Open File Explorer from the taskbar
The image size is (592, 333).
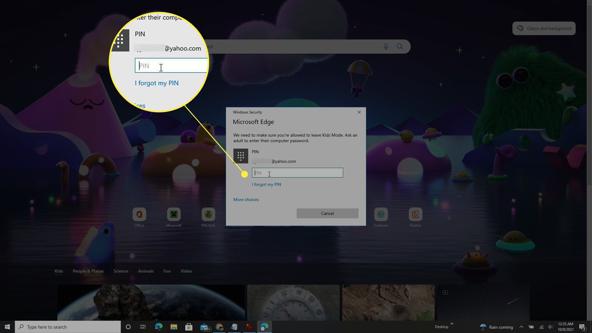tap(174, 327)
